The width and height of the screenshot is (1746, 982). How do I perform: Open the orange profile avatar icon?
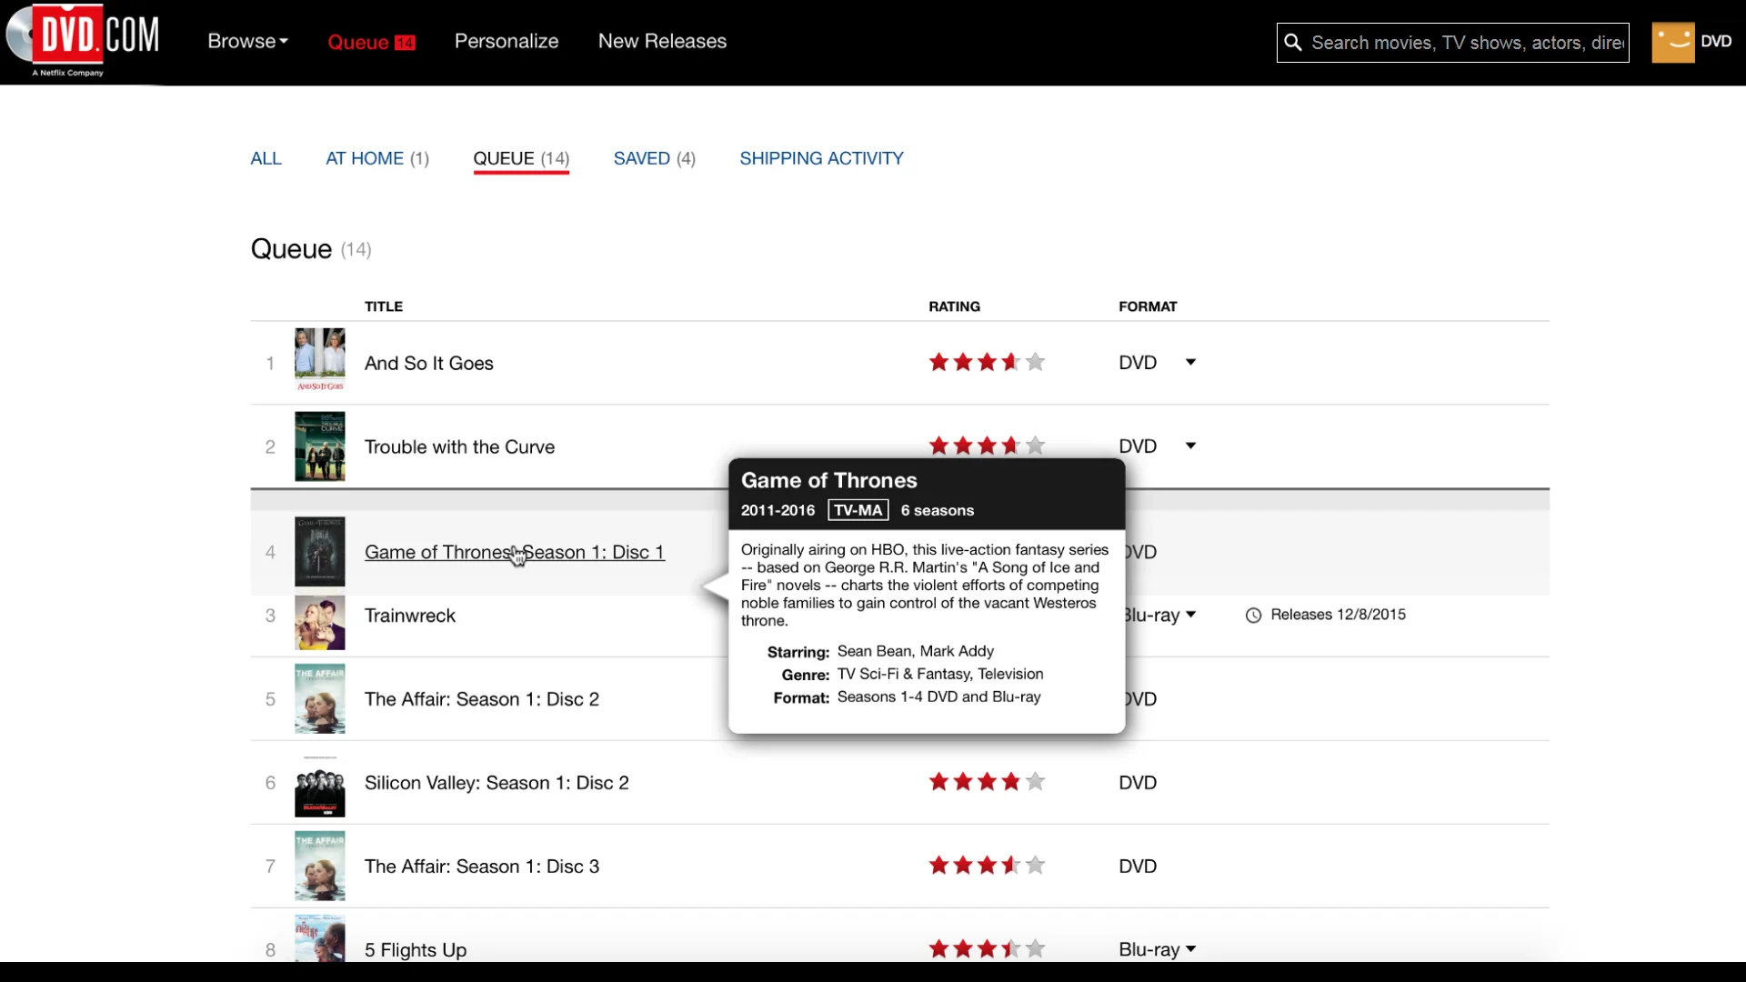[1672, 42]
